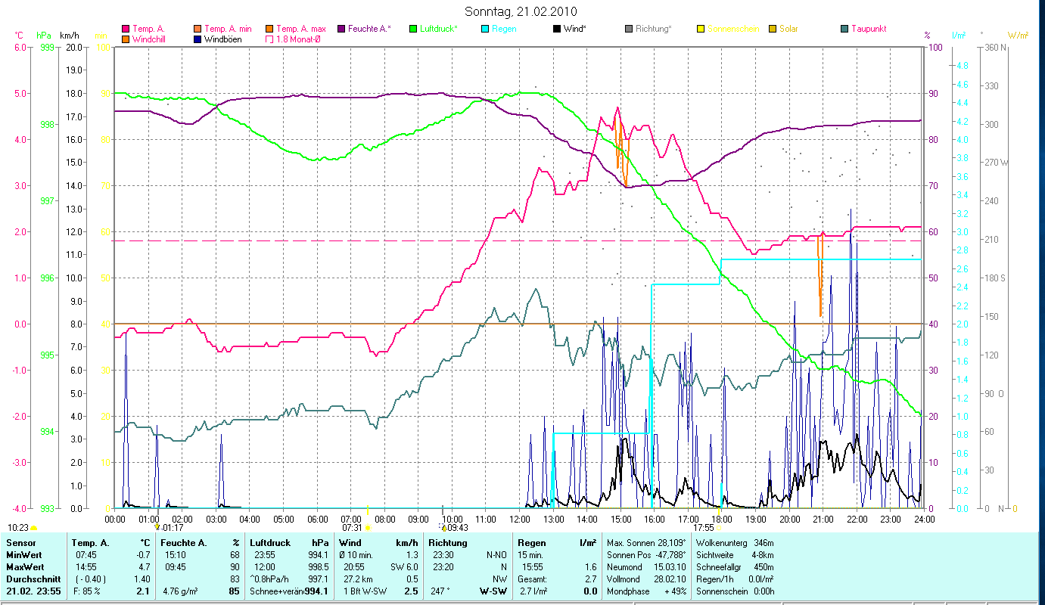Click the Temp. A. min legend label
The image size is (1045, 605).
[x=228, y=29]
